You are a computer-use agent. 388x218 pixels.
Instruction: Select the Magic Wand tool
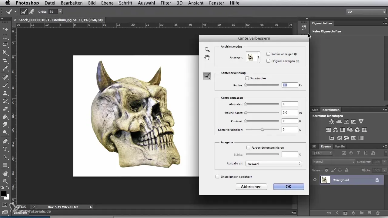(x=5, y=53)
